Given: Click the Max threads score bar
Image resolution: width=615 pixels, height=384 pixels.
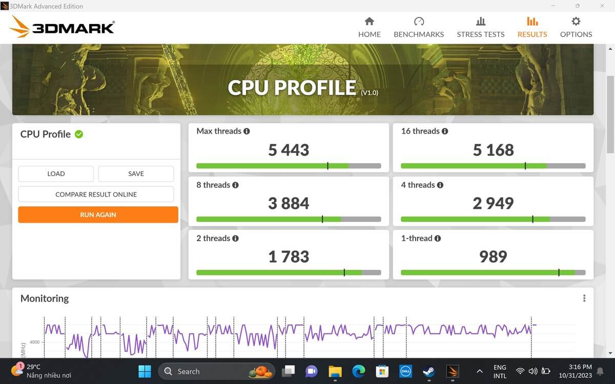Looking at the screenshot, I should coord(289,166).
